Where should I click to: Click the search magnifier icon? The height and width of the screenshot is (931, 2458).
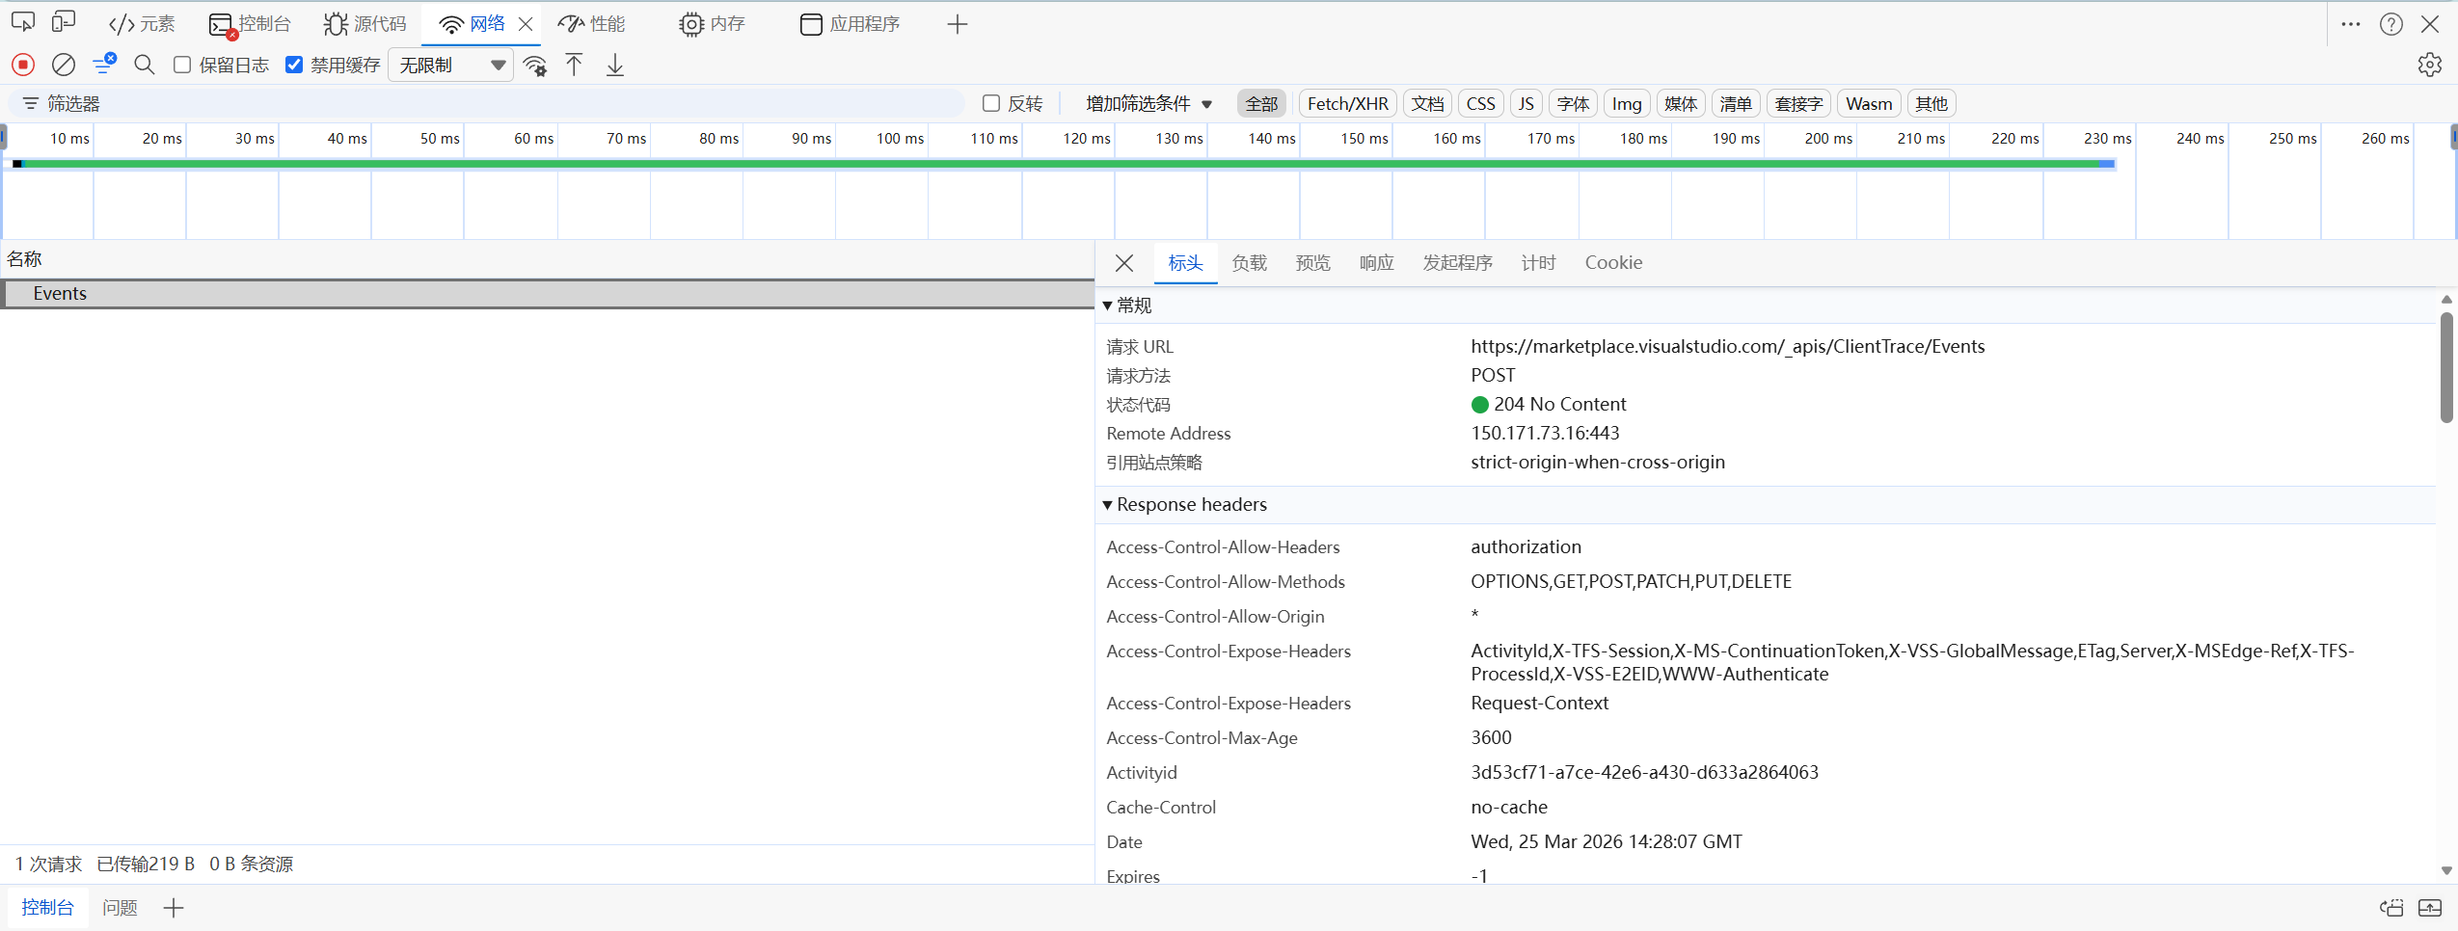[x=145, y=65]
